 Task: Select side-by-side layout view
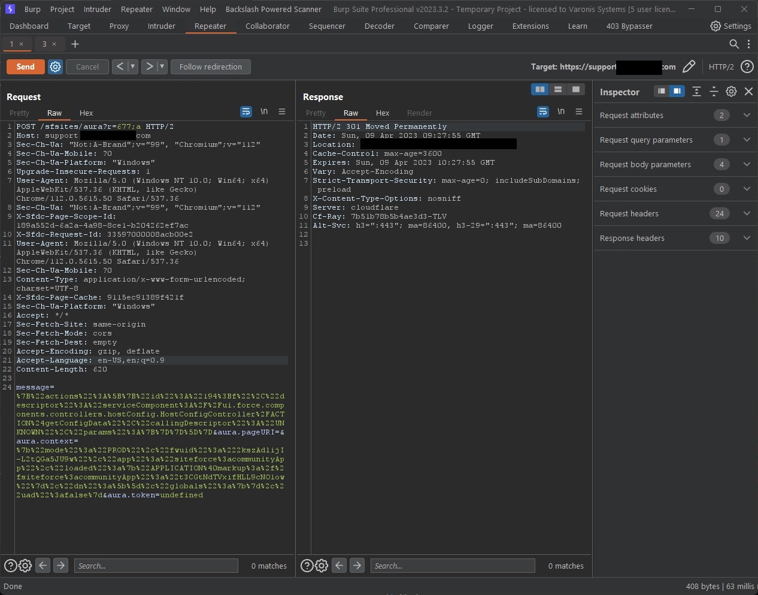coord(540,89)
